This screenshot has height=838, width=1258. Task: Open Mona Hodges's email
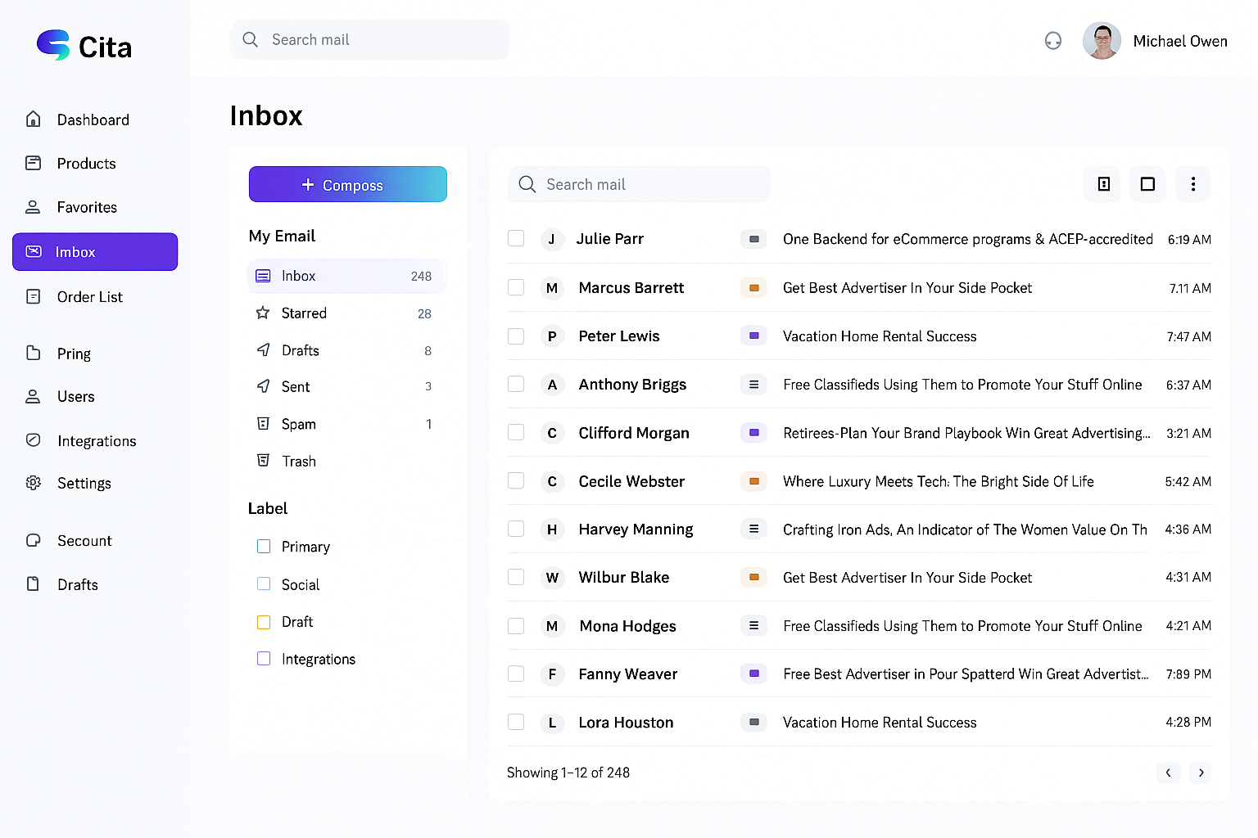[x=859, y=626]
